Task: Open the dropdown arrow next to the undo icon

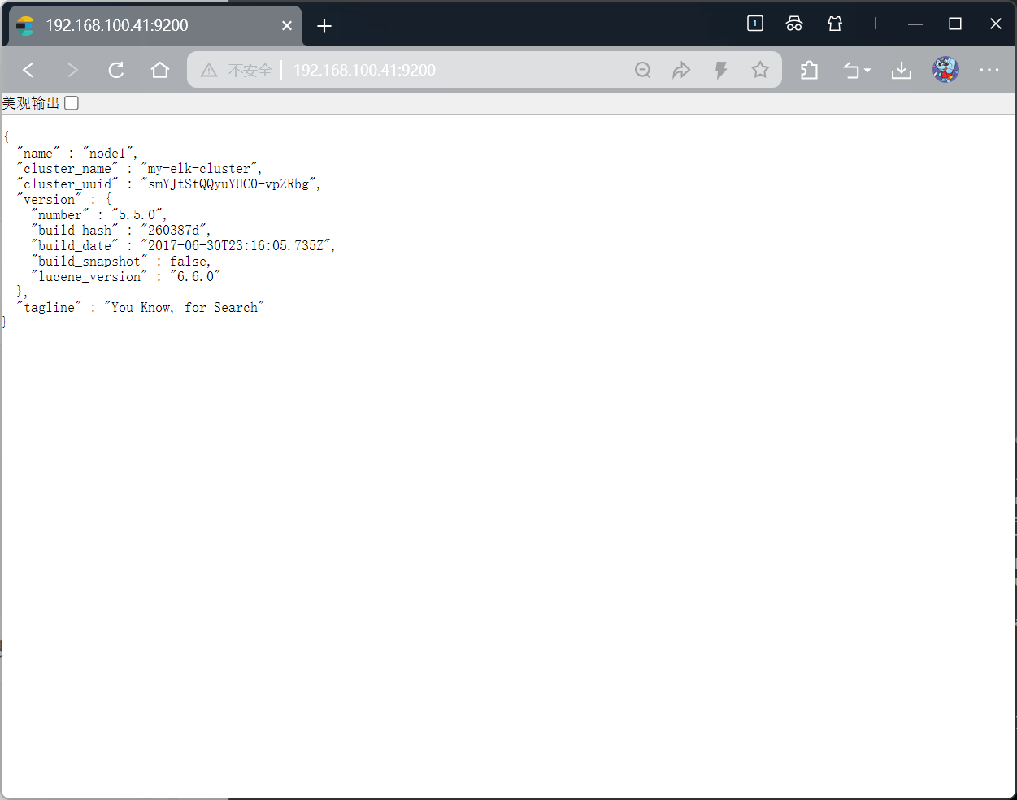Action: pyautogui.click(x=867, y=71)
